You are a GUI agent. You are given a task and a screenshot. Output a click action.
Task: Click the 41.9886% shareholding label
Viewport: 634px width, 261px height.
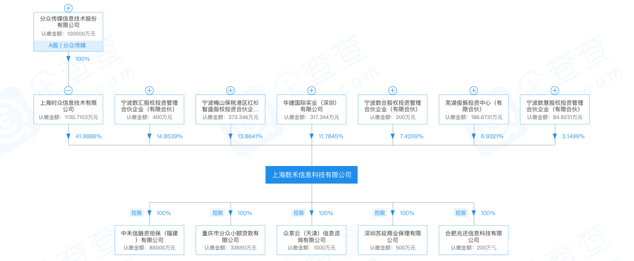[x=89, y=136]
